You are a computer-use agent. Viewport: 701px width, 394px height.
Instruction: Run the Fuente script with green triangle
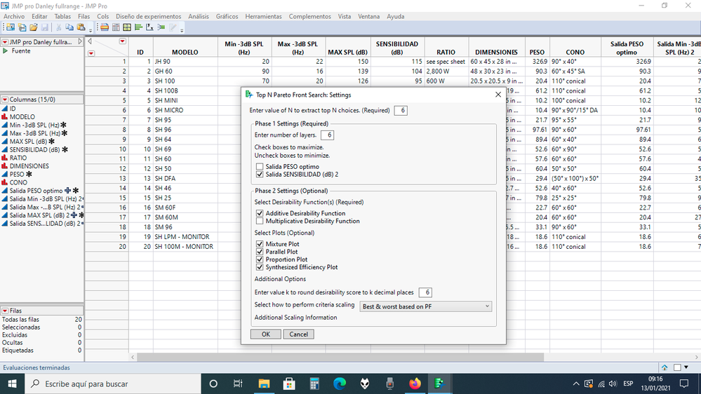point(6,51)
